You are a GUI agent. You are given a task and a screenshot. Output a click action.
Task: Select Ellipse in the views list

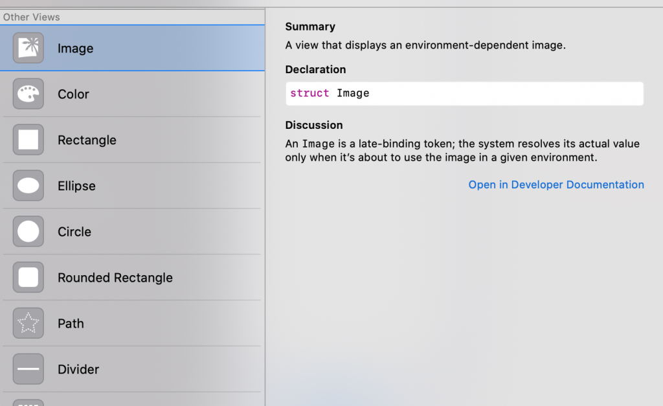pyautogui.click(x=76, y=186)
